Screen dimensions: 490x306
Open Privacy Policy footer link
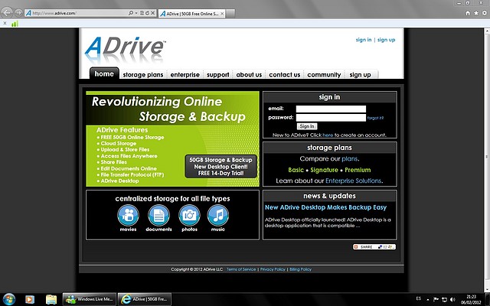pyautogui.click(x=273, y=269)
